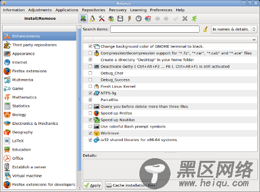
Task: Click the Search items input field
Action: [155, 29]
